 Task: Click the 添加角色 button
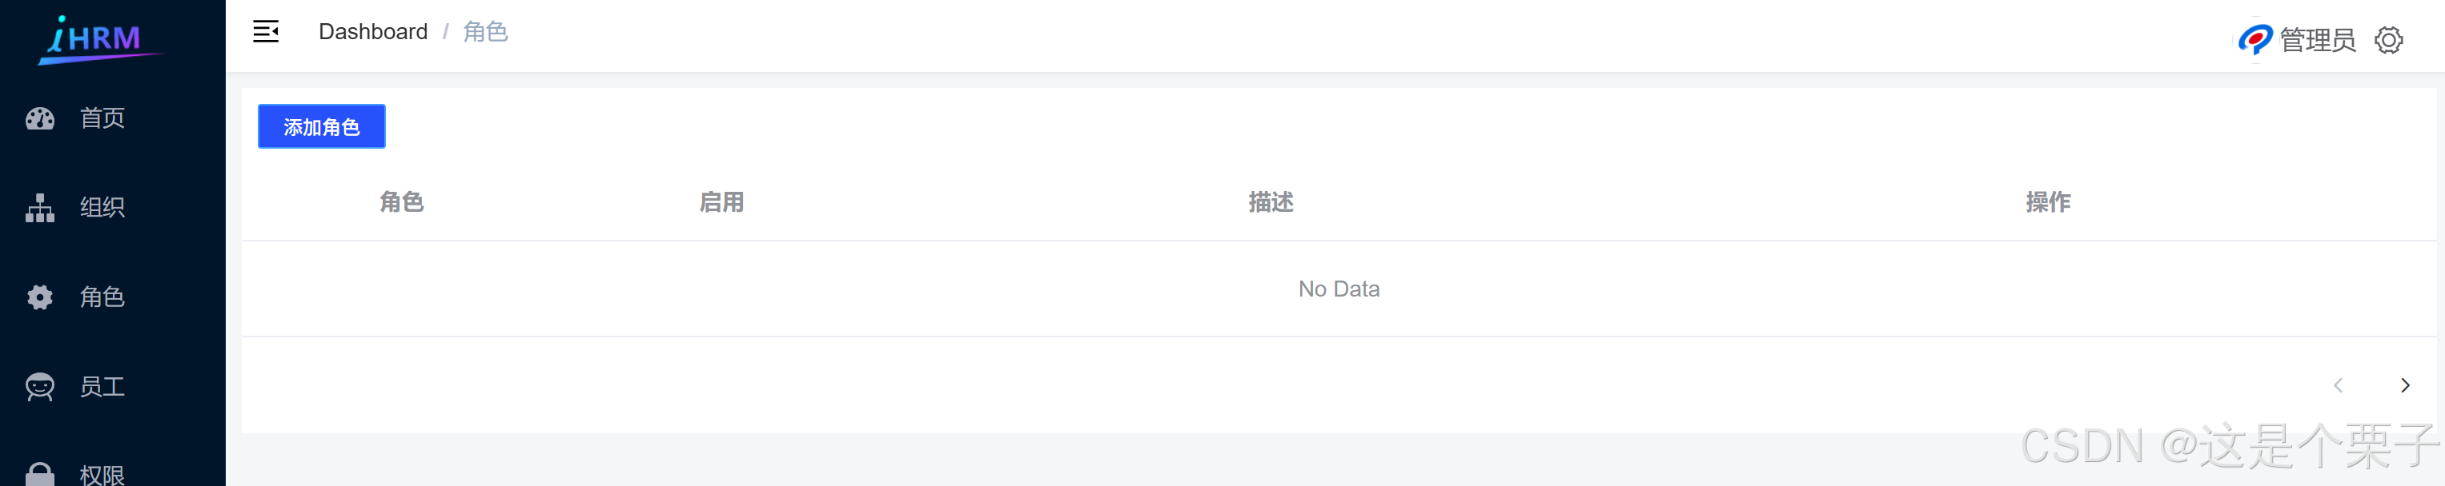pyautogui.click(x=322, y=126)
